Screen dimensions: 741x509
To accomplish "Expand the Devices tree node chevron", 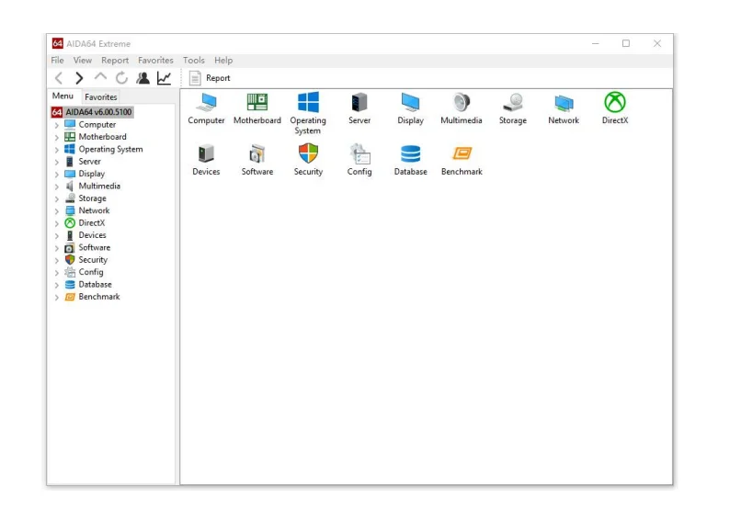I will [57, 235].
